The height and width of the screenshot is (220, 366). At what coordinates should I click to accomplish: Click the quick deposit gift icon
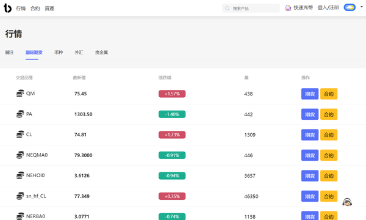tap(289, 8)
